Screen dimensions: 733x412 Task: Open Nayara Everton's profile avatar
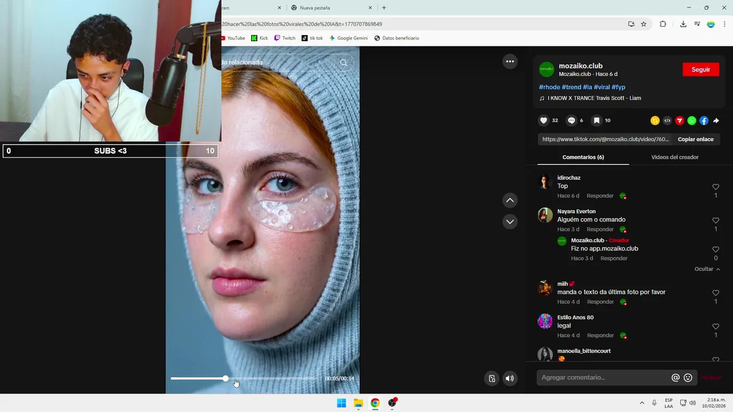pos(545,215)
